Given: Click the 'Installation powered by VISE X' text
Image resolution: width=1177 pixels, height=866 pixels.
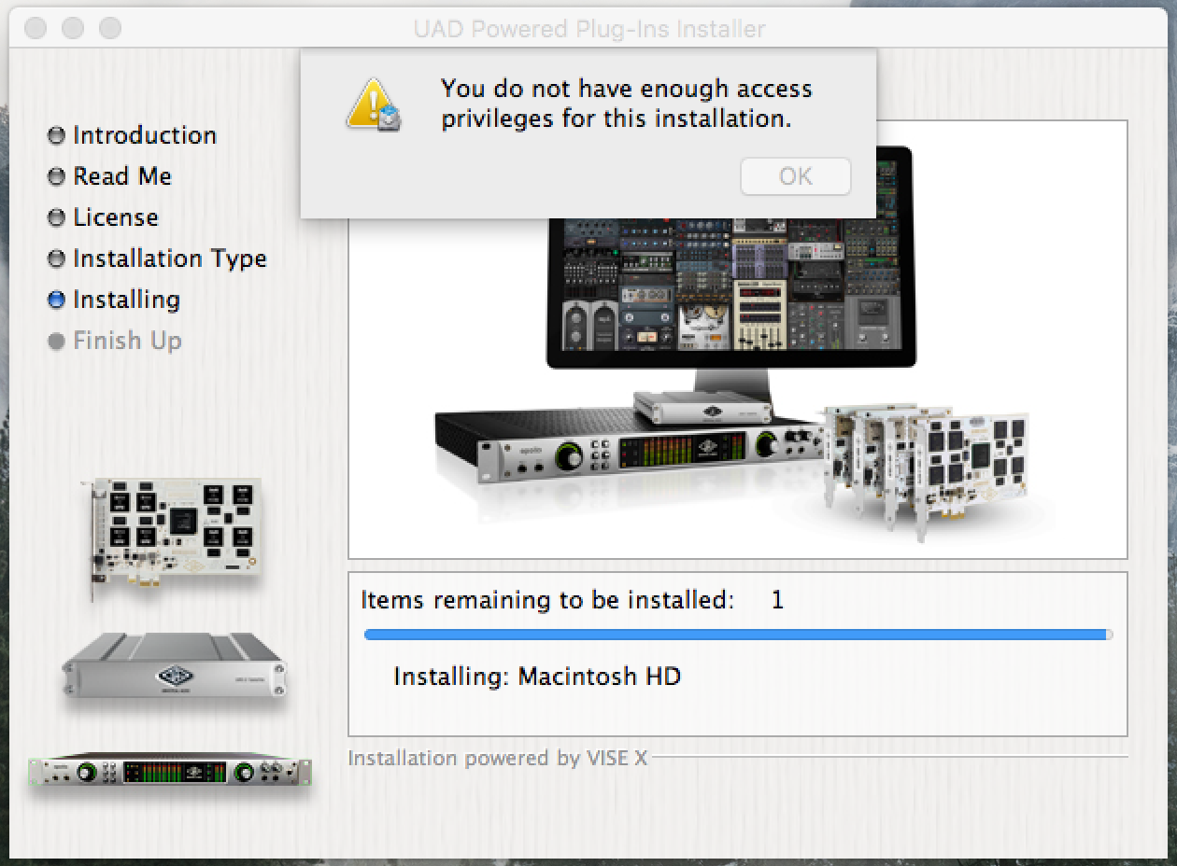Looking at the screenshot, I should click(498, 758).
